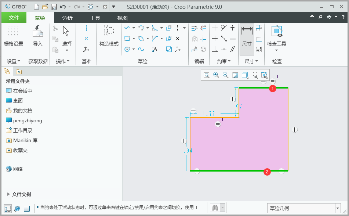This screenshot has width=349, height=216.
Task: Click the 1.94 dimension value
Action: 186,151
